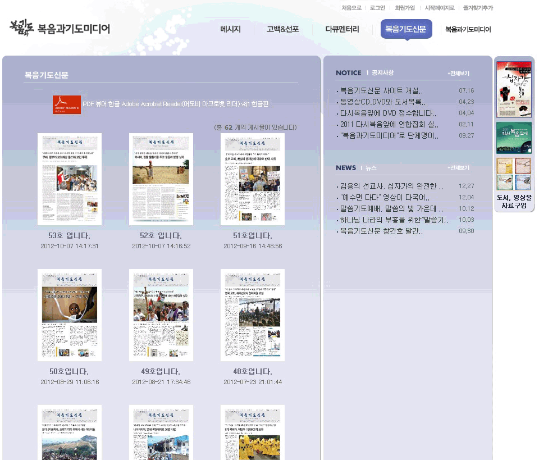Click the news date 12.27

pos(466,186)
